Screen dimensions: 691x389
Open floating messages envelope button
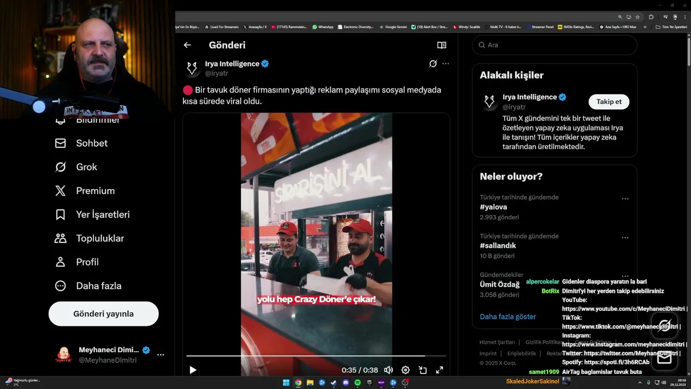click(x=665, y=358)
